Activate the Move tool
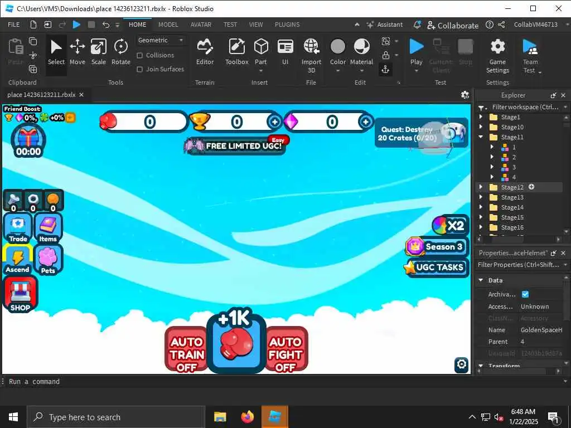This screenshot has height=428, width=571. click(x=77, y=53)
